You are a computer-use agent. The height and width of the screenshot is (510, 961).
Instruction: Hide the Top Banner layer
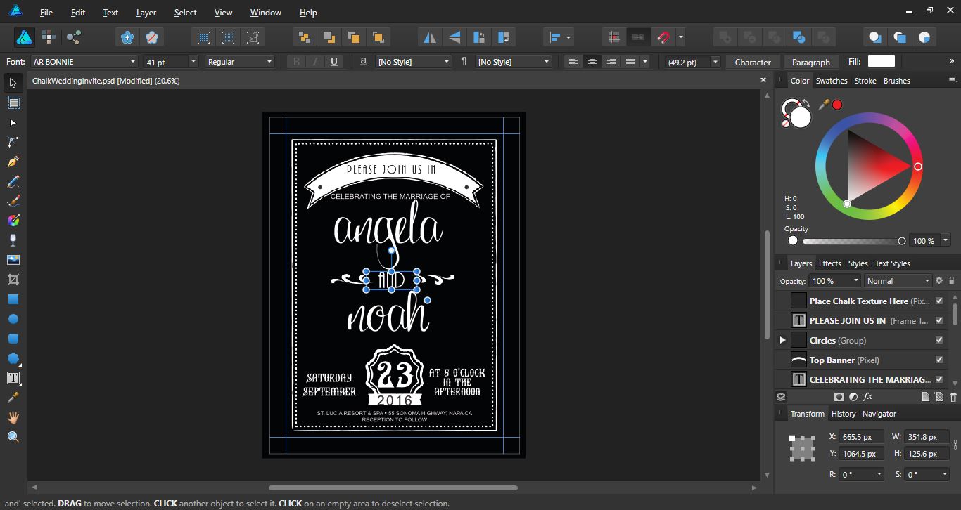tap(938, 360)
